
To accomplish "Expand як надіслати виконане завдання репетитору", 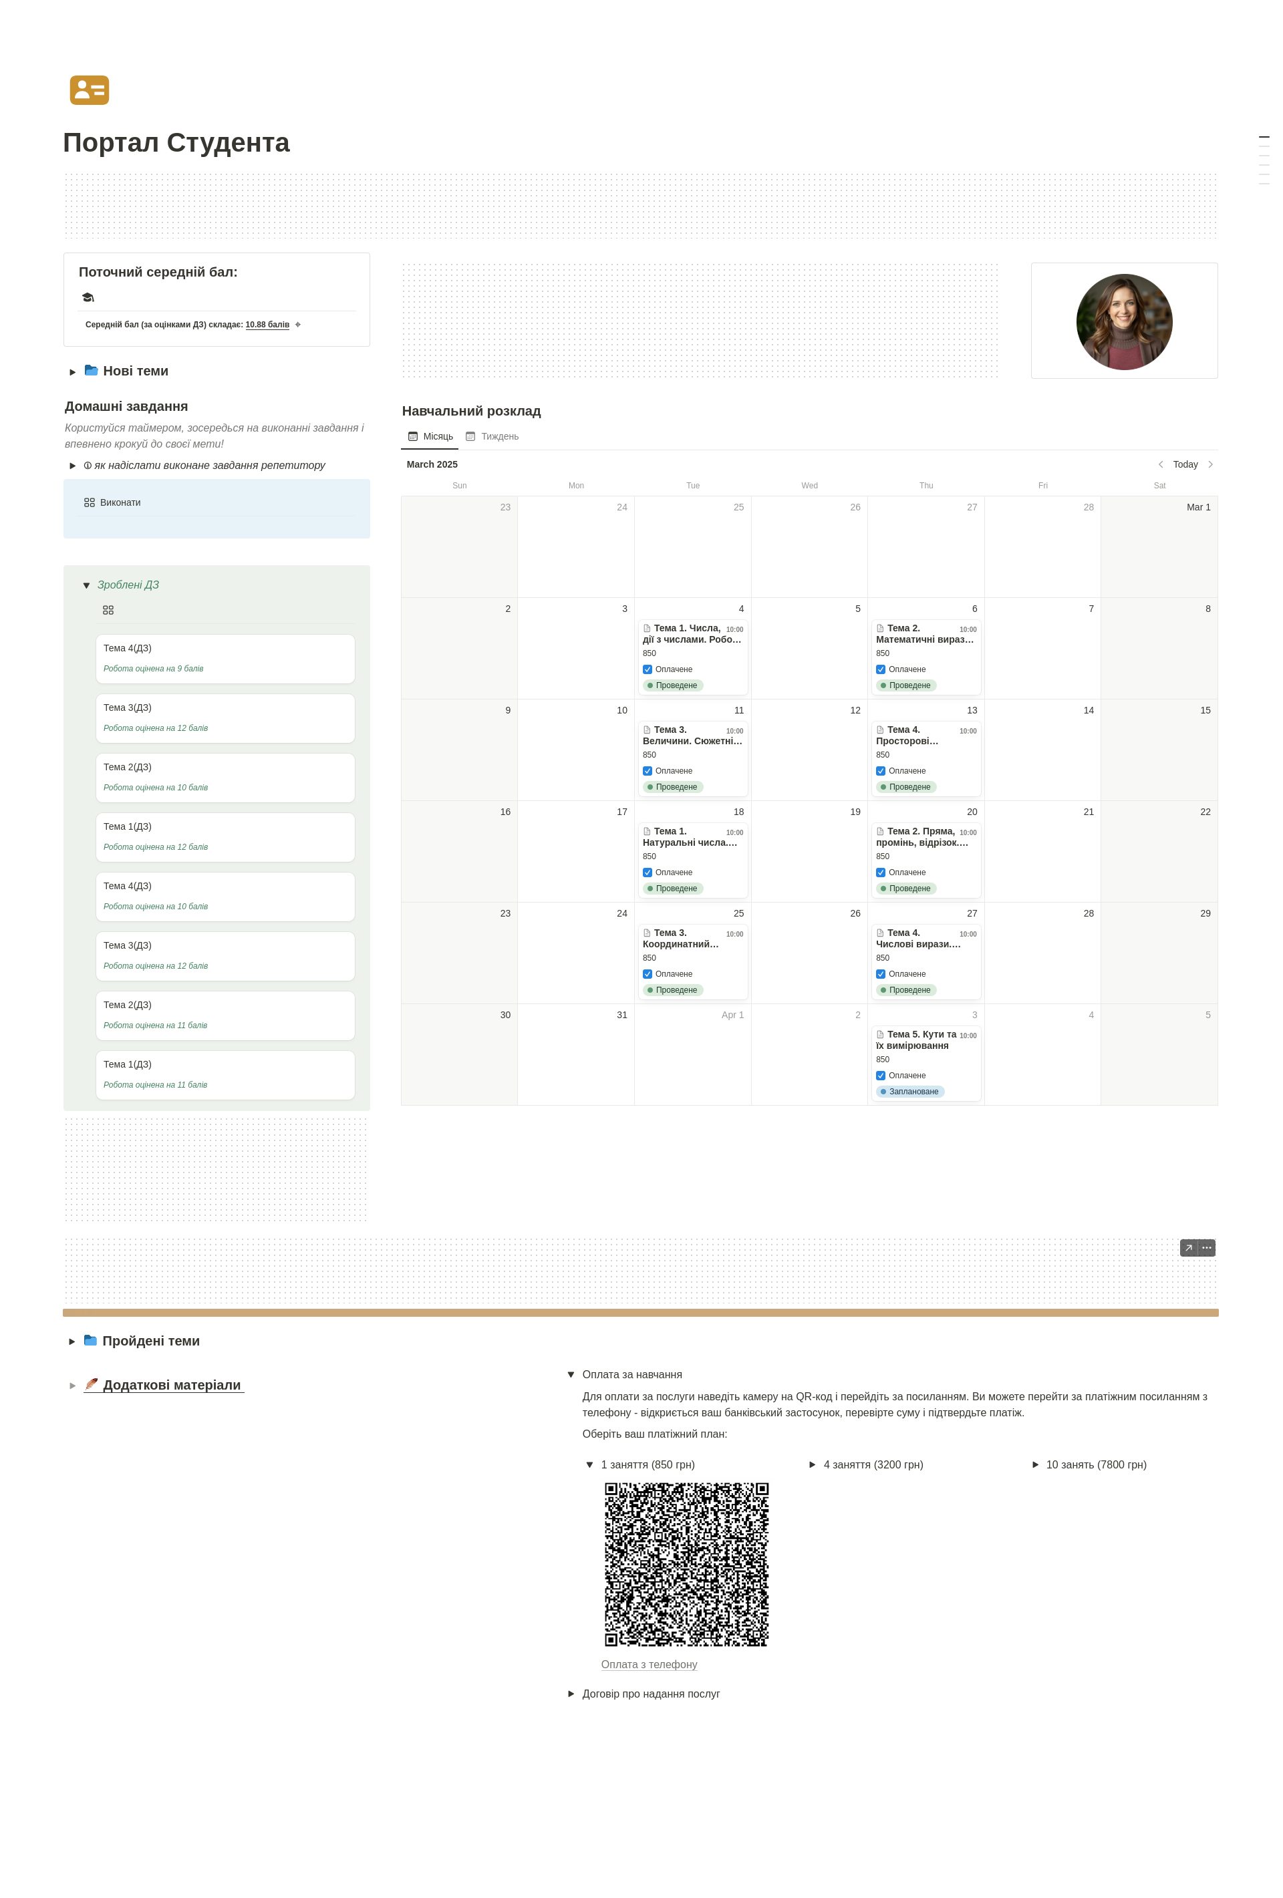I will [73, 466].
